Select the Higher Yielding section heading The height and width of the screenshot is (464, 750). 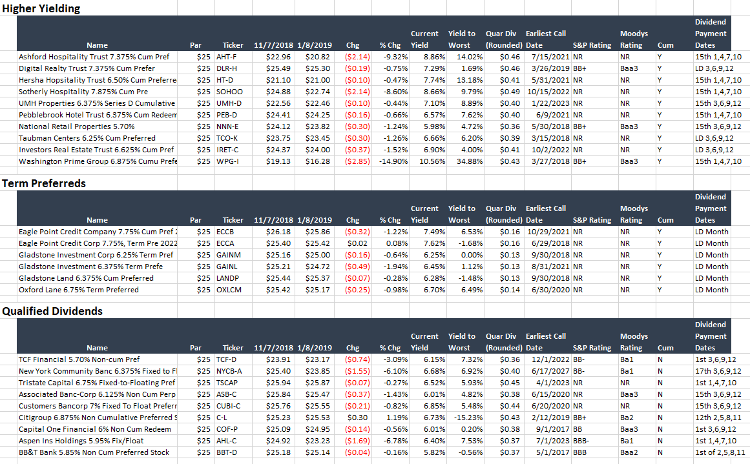tap(41, 8)
